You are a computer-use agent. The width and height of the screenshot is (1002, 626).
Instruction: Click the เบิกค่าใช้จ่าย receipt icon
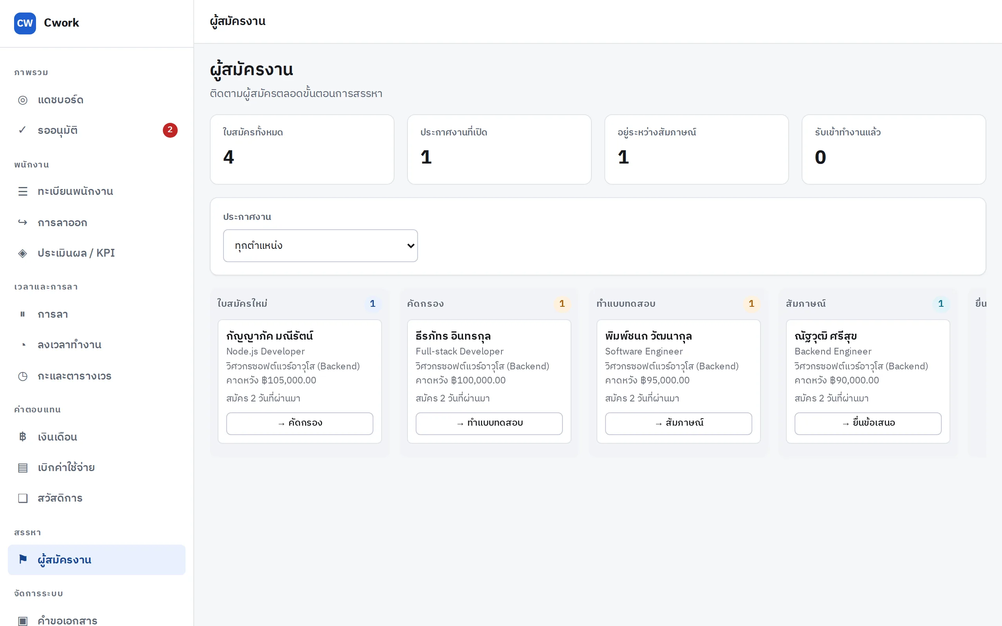23,468
